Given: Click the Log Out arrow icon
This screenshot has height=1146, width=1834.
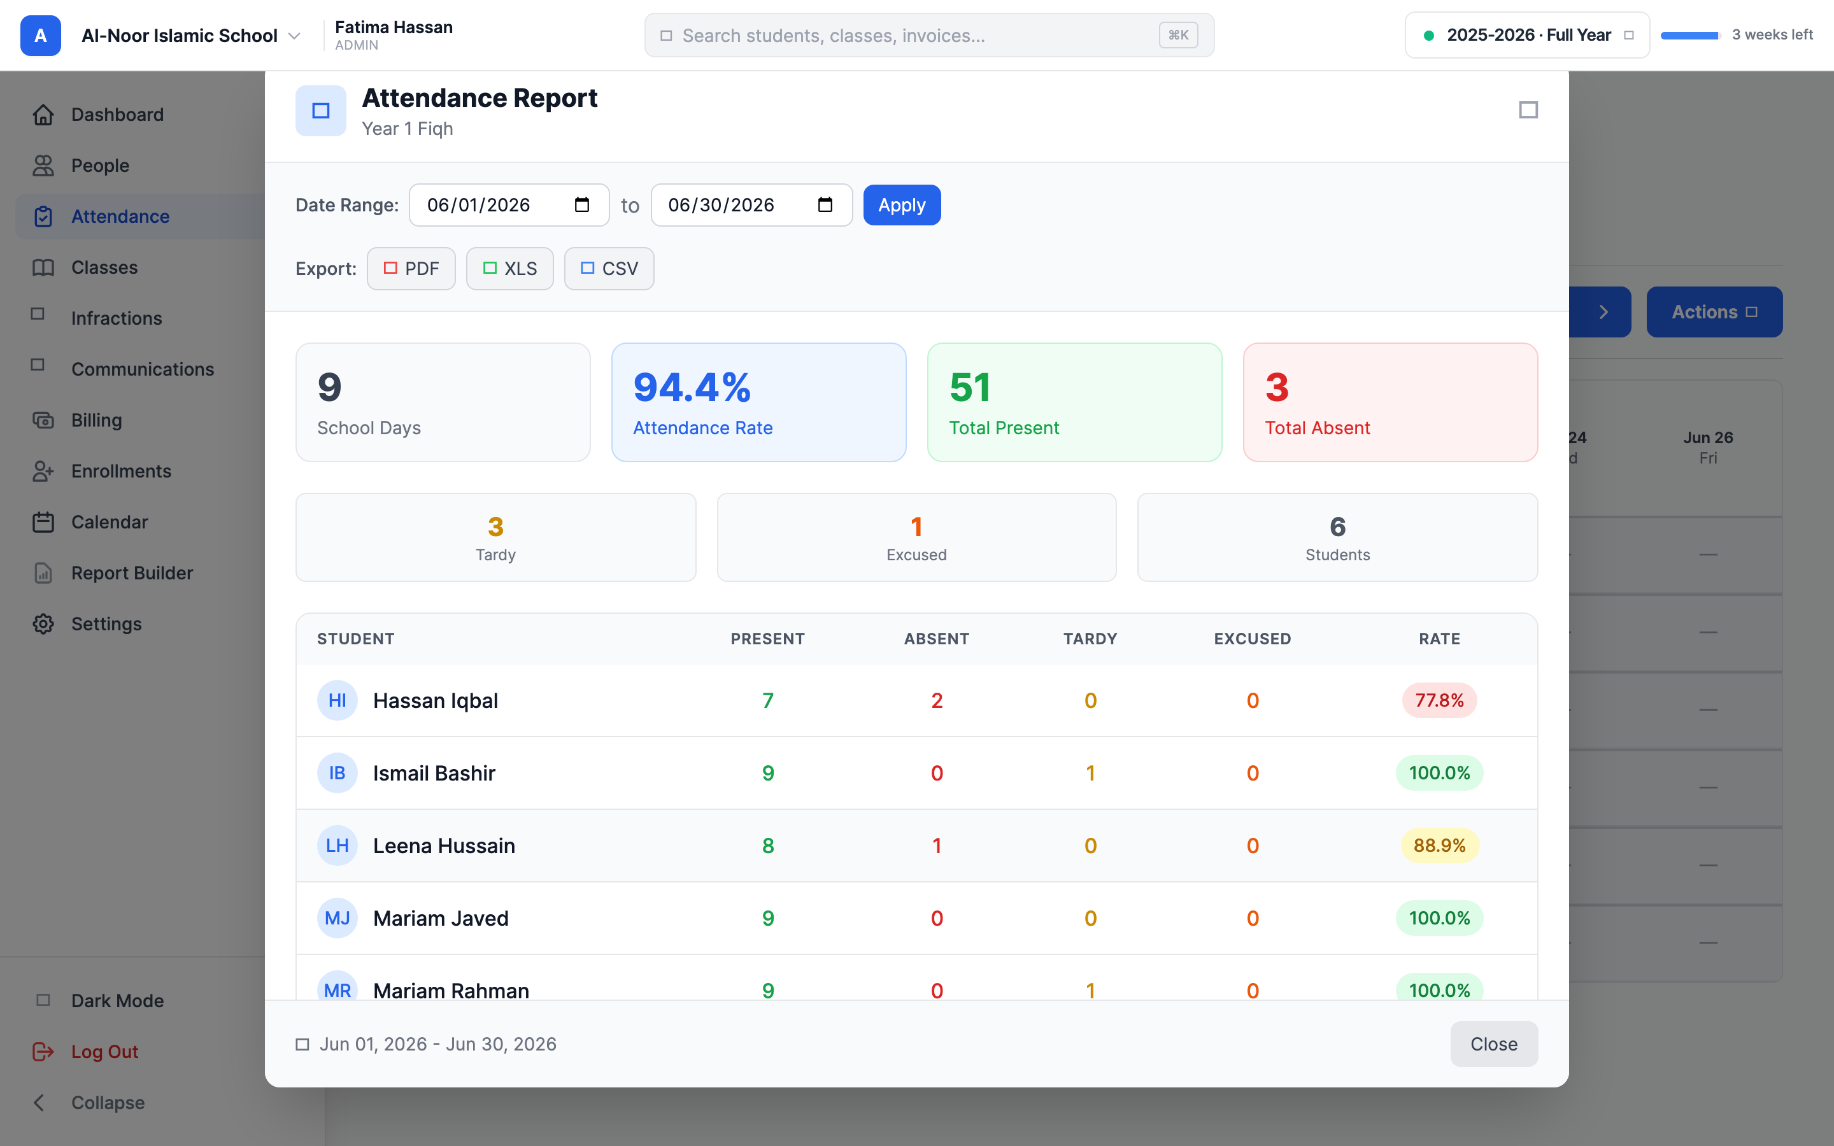Looking at the screenshot, I should tap(43, 1051).
